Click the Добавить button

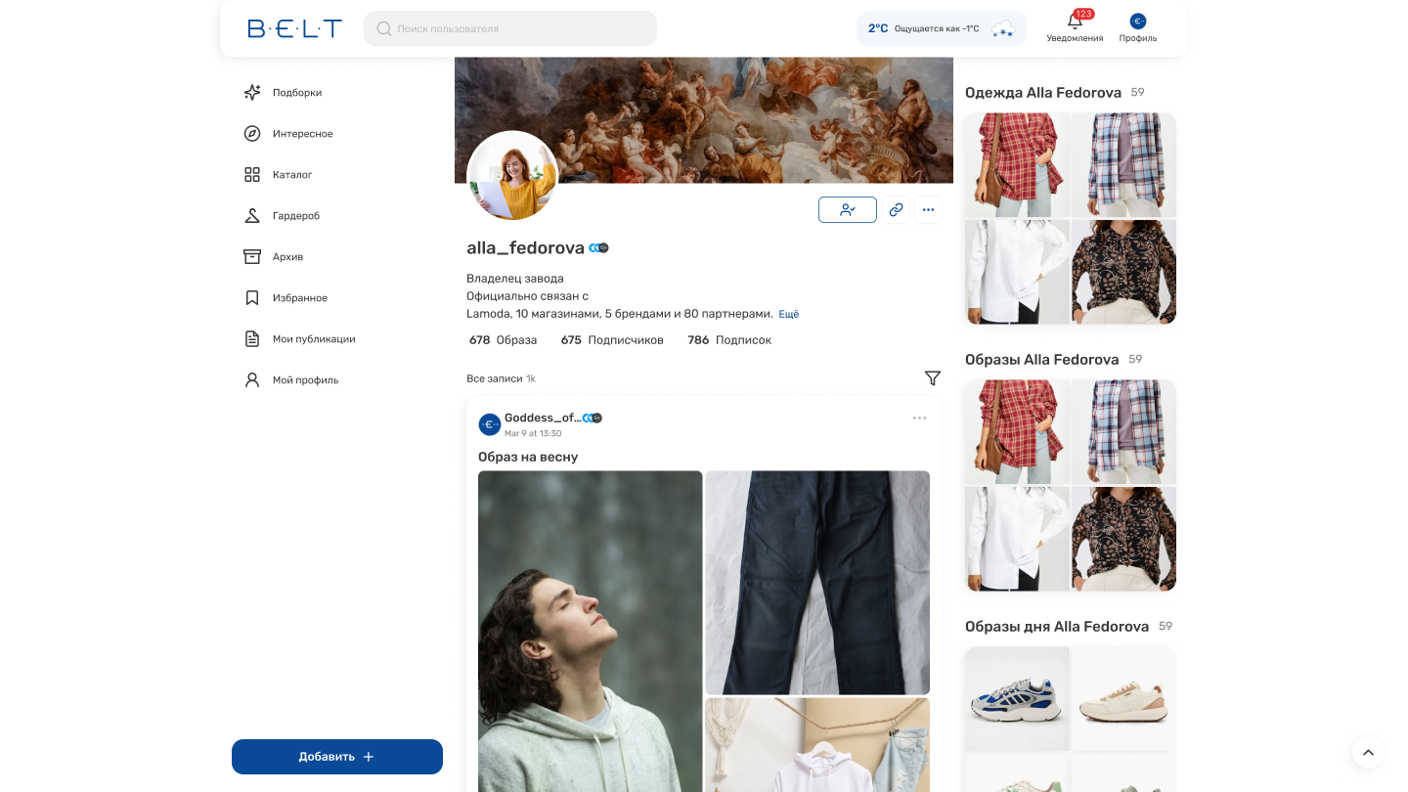click(x=336, y=757)
